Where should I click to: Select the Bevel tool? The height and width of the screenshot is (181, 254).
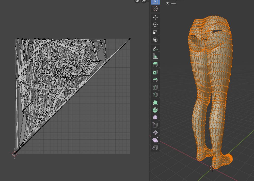[155, 80]
